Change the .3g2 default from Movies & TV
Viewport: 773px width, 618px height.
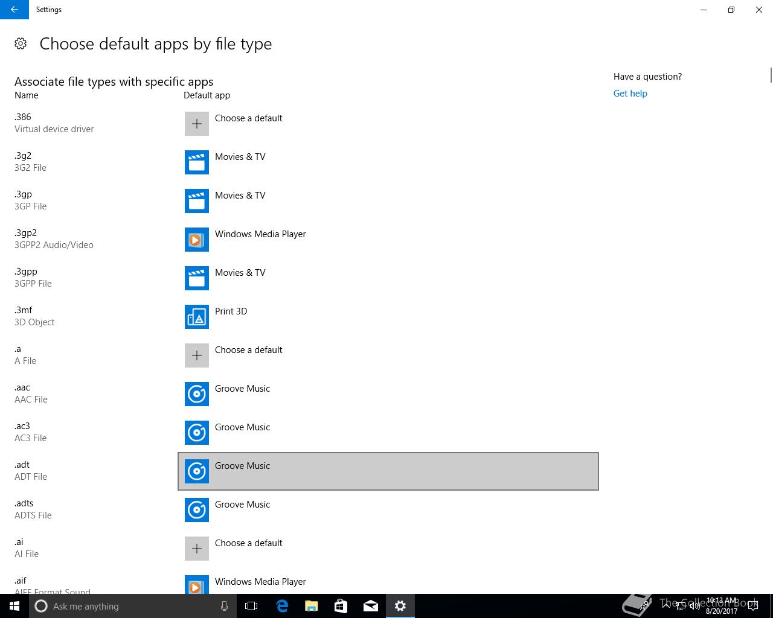pyautogui.click(x=388, y=162)
